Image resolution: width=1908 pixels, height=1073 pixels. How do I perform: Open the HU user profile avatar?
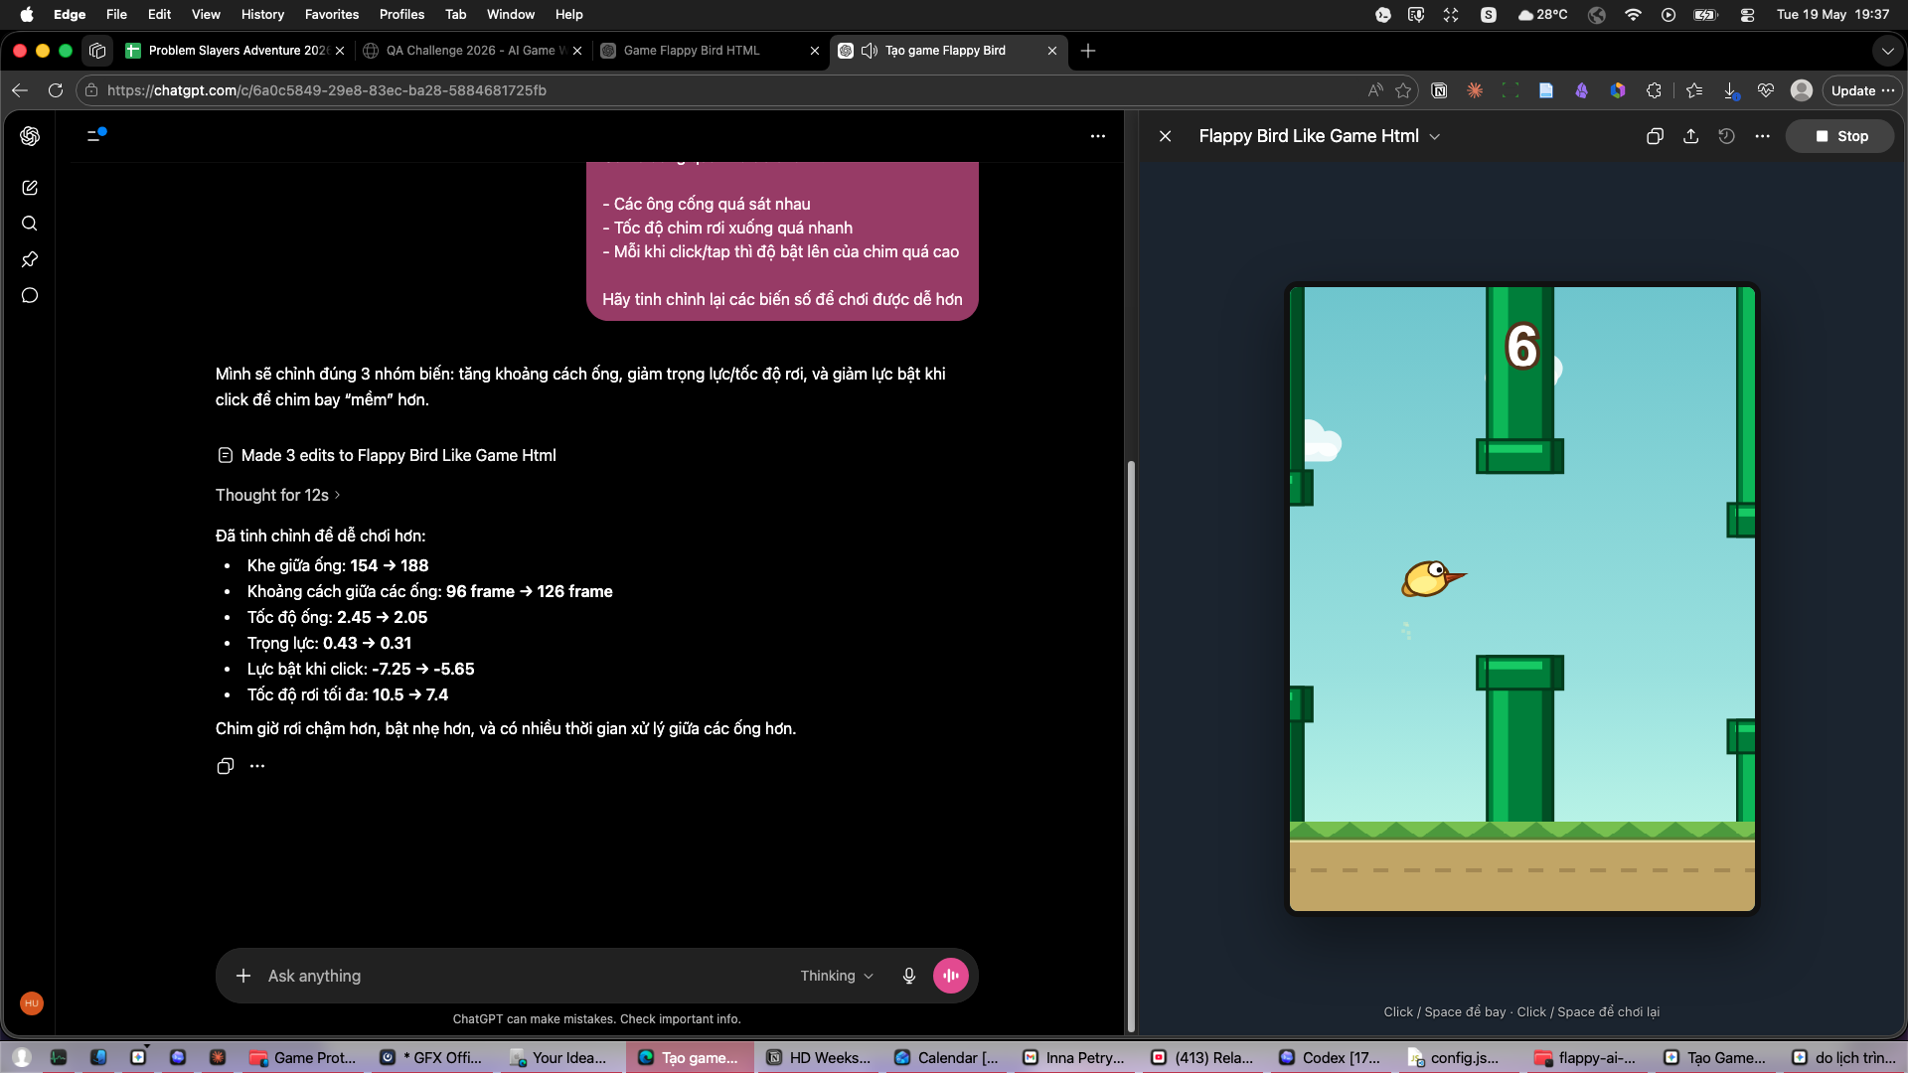click(32, 1003)
